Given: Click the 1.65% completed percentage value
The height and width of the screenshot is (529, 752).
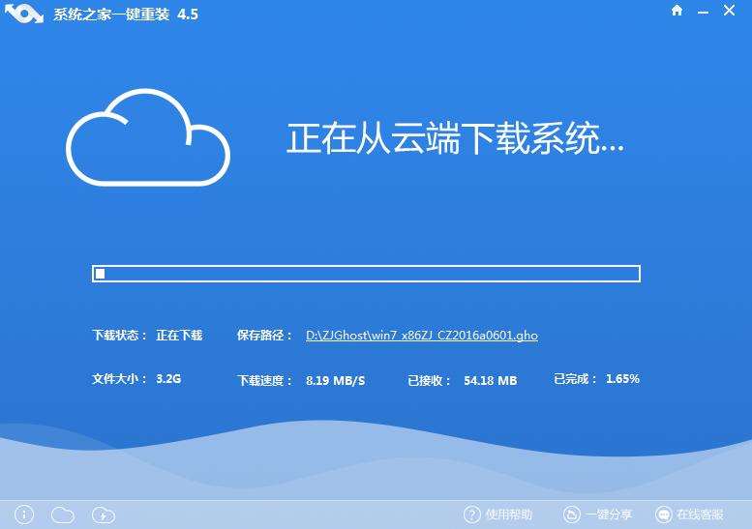Looking at the screenshot, I should [622, 379].
